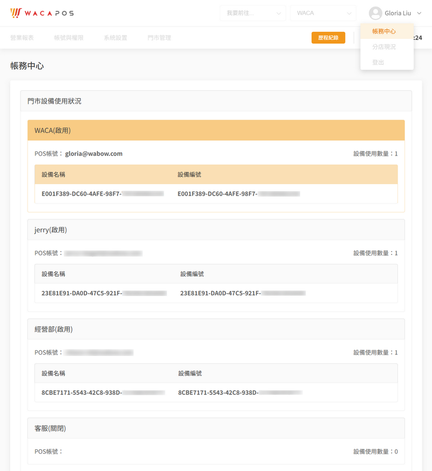This screenshot has width=432, height=471.
Task: Click the WACAPOS logo
Action: [x=42, y=13]
